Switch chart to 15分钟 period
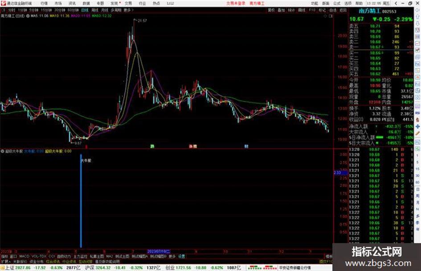The image size is (421, 271). (x=46, y=10)
